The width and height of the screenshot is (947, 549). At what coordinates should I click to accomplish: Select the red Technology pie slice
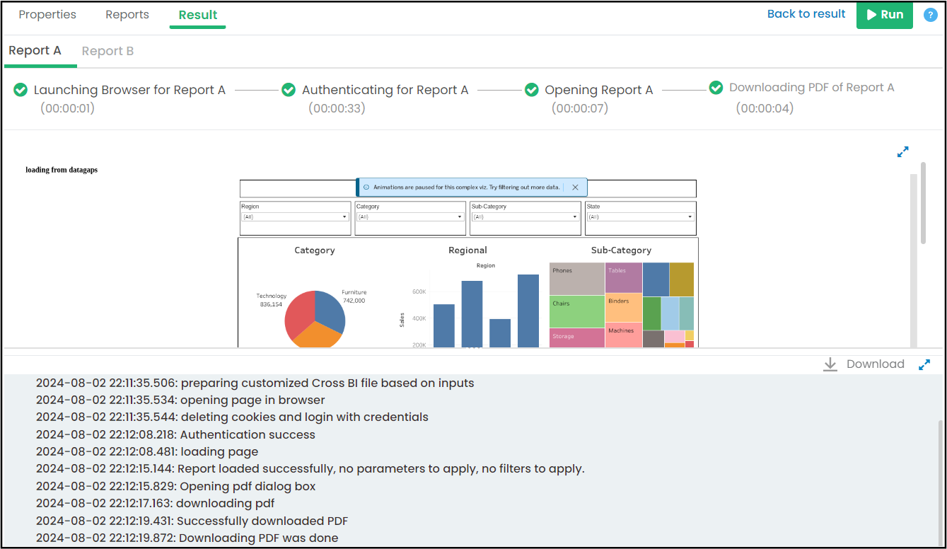(299, 315)
